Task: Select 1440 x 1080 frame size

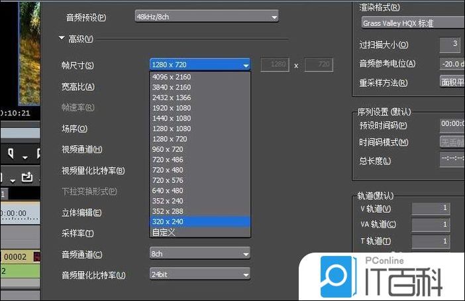Action: tap(200, 118)
